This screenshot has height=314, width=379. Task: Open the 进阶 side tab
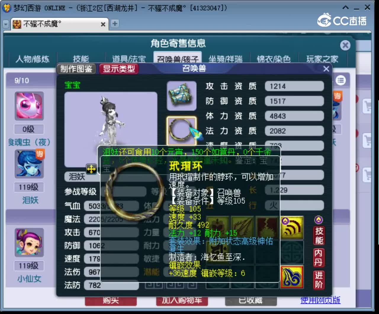(319, 280)
